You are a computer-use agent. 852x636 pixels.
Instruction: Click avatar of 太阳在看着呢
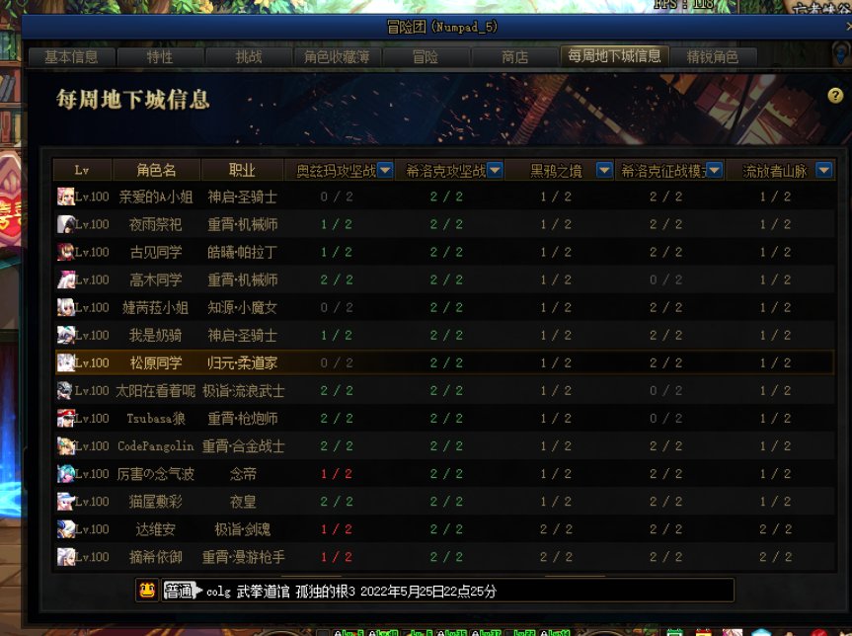point(64,390)
